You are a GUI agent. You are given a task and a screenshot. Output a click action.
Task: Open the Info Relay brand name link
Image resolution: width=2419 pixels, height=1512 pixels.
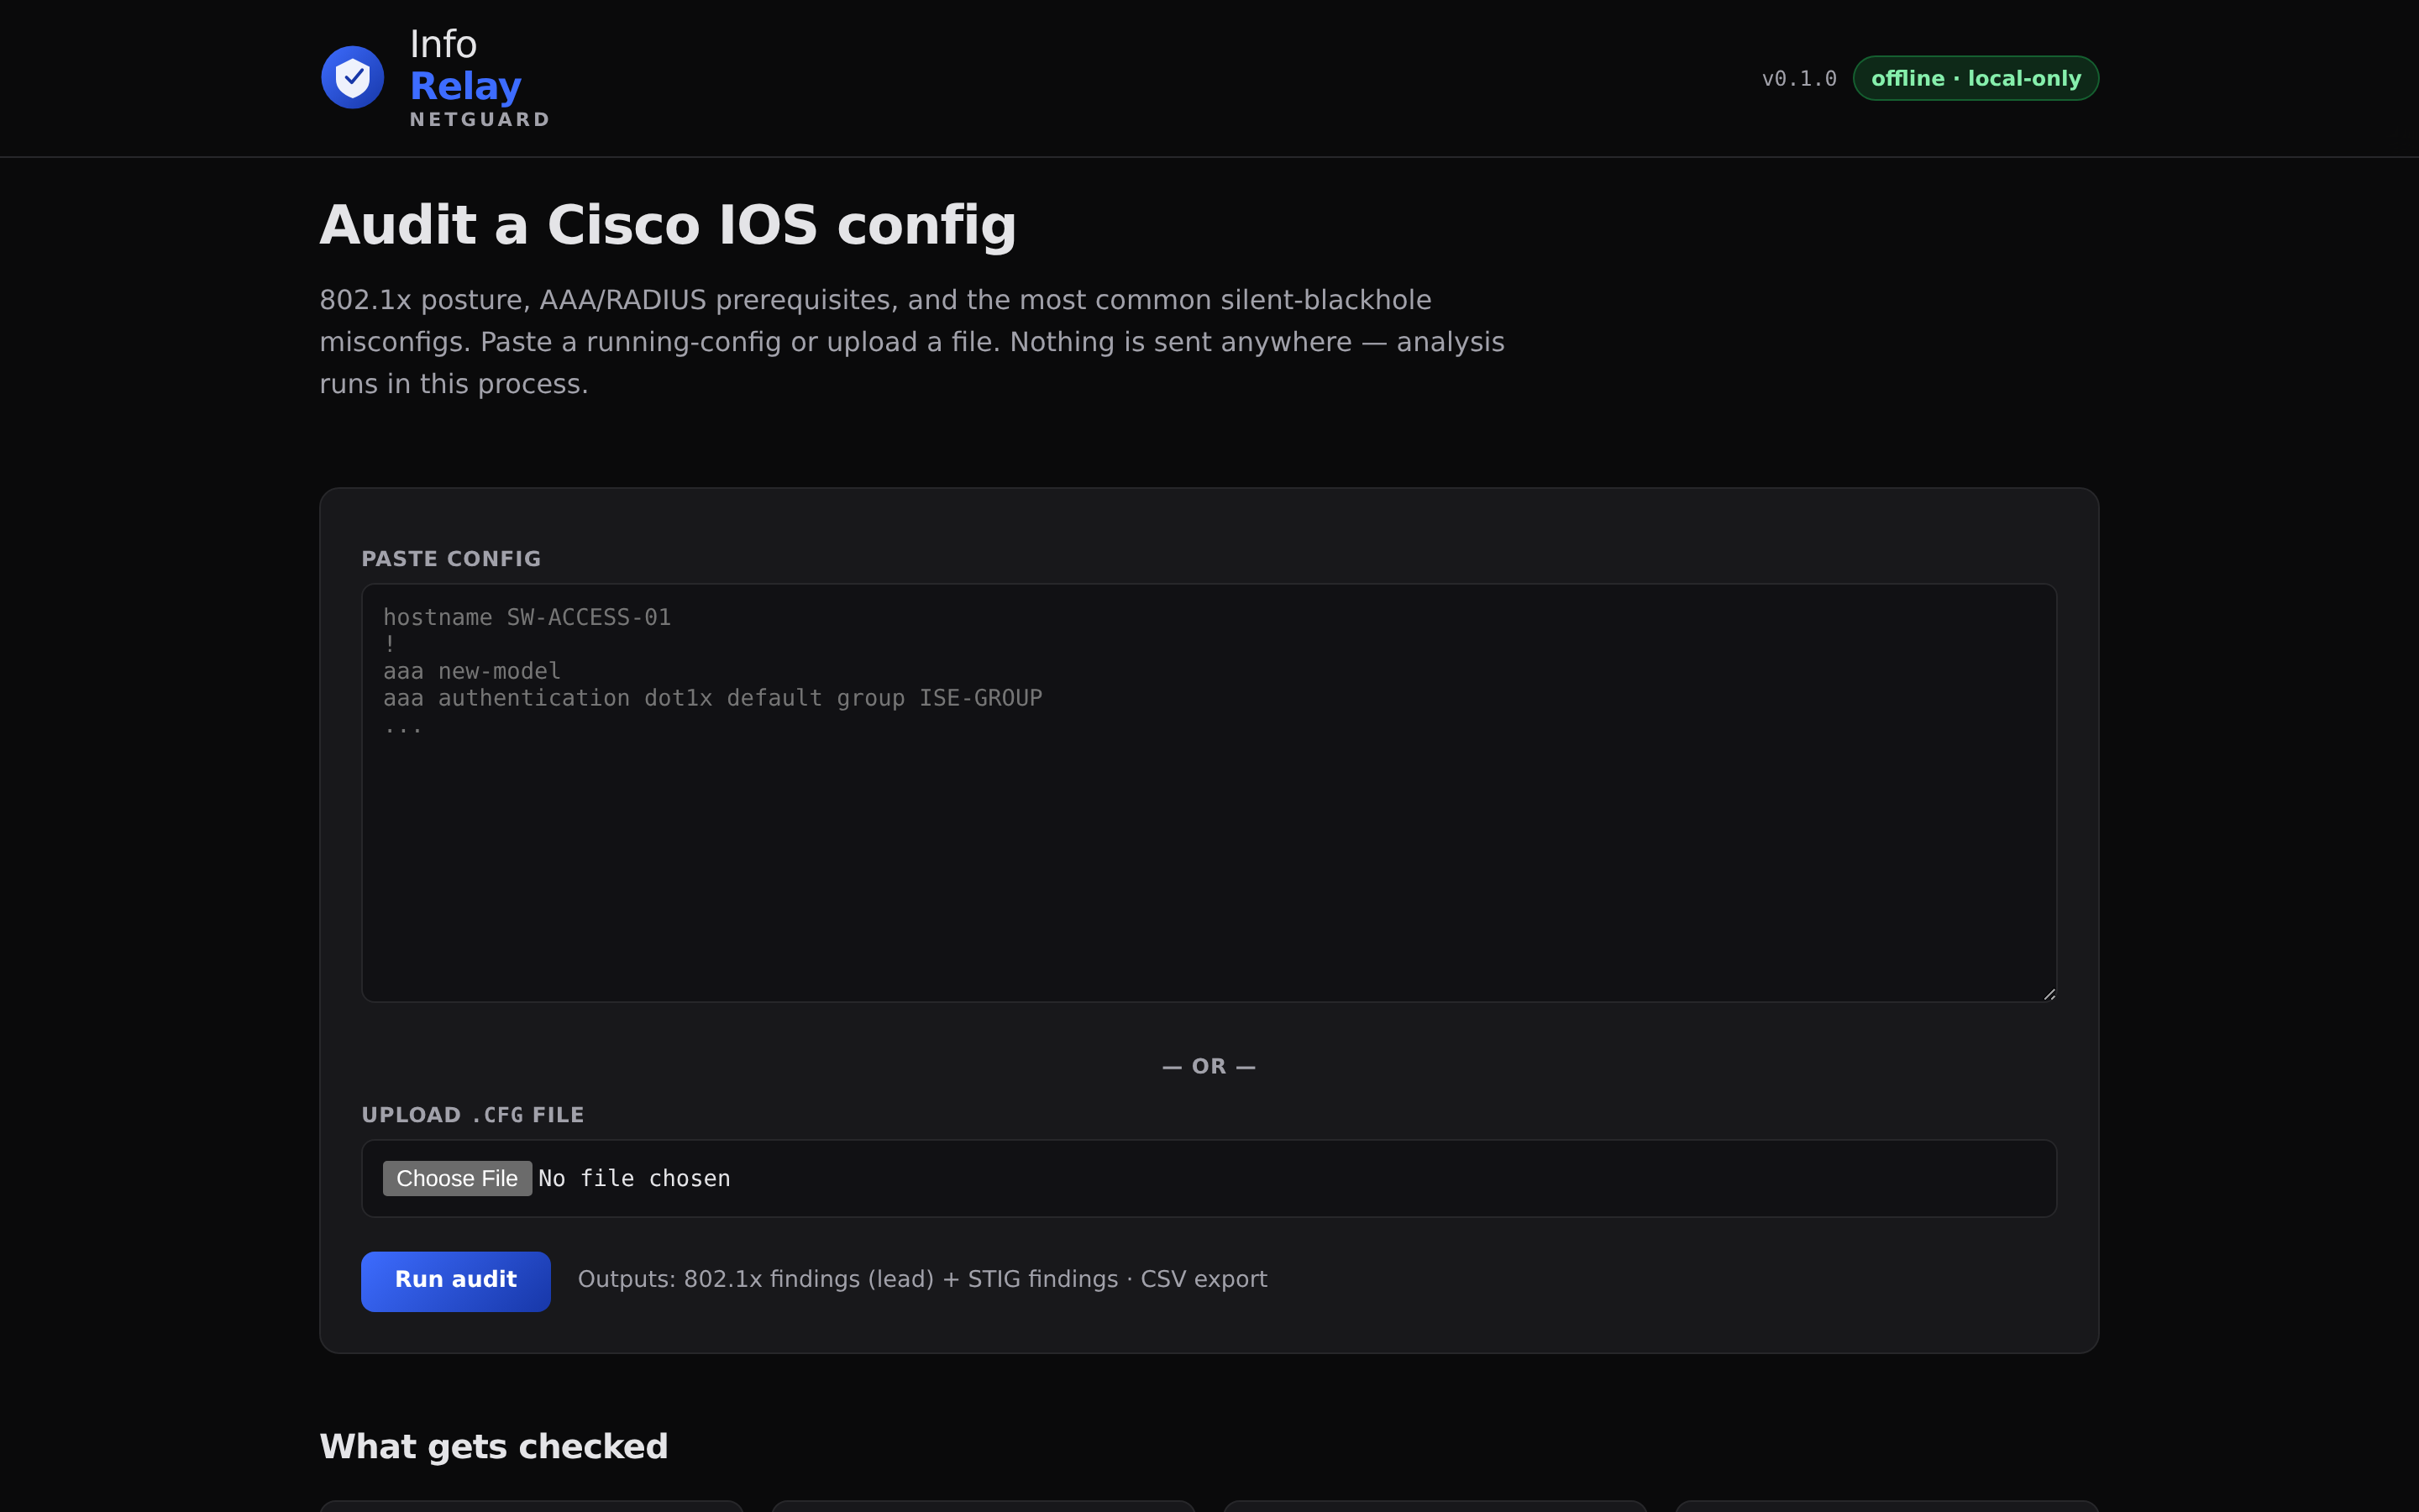point(464,65)
